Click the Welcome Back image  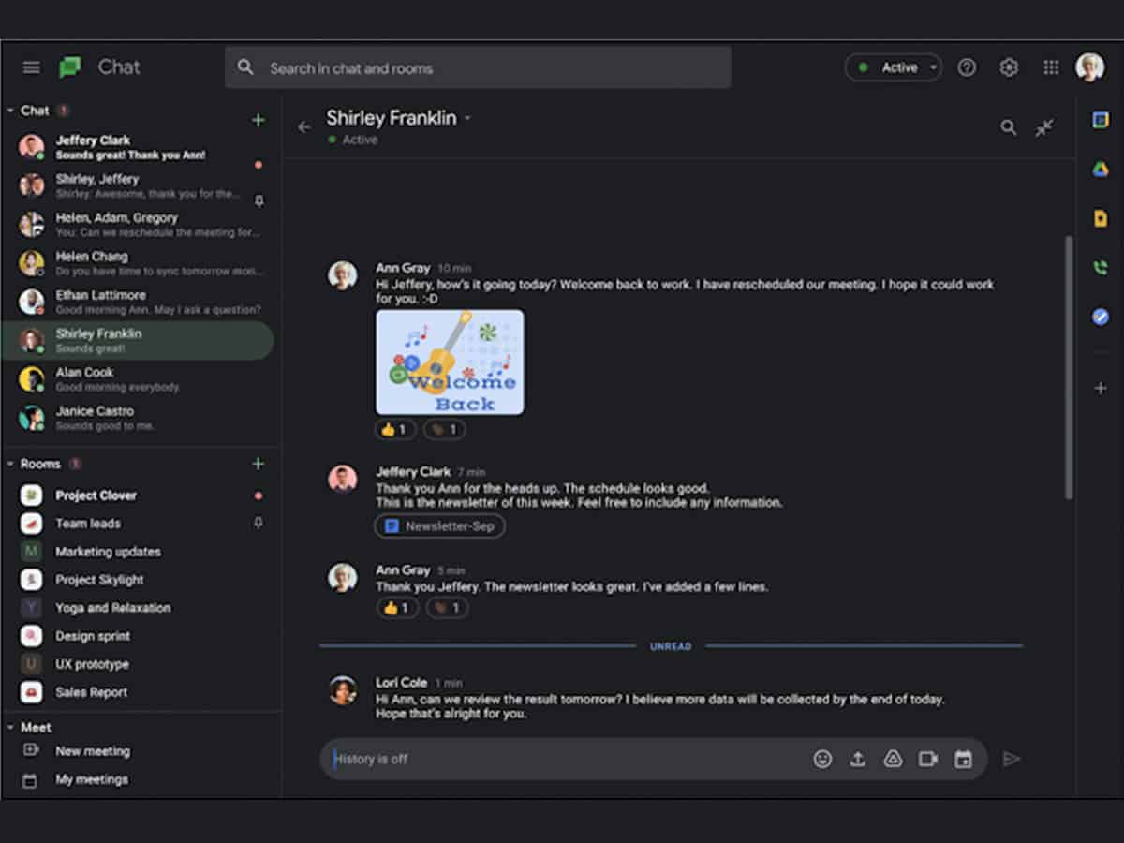click(x=450, y=362)
